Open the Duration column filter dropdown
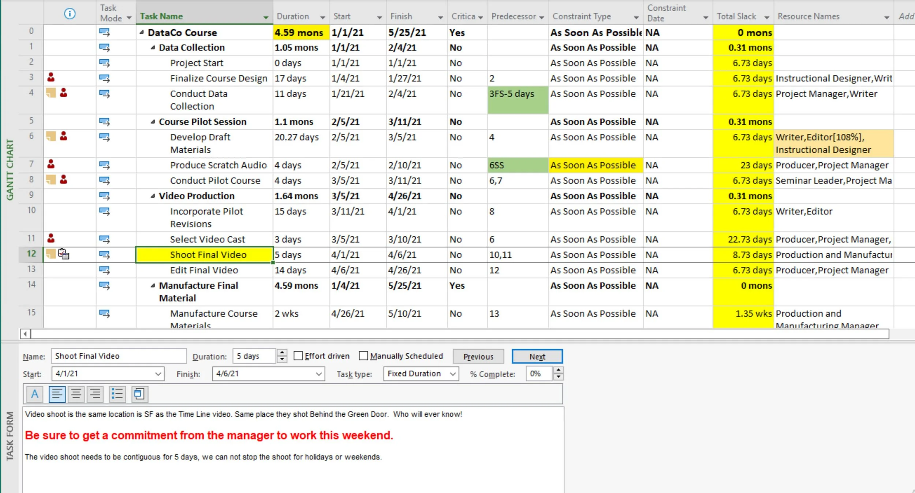Viewport: 915px width, 493px height. click(x=322, y=17)
